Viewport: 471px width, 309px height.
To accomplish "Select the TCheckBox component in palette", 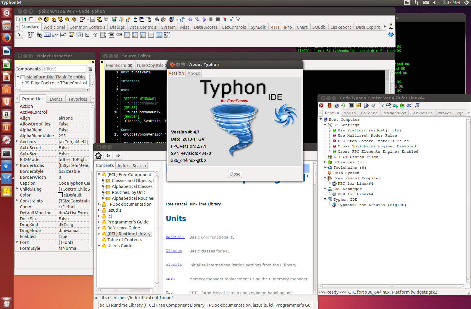I will tap(87, 35).
